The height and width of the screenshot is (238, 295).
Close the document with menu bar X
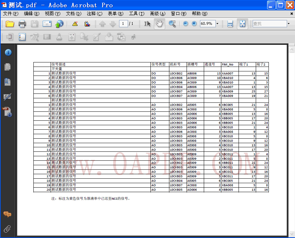coord(292,13)
